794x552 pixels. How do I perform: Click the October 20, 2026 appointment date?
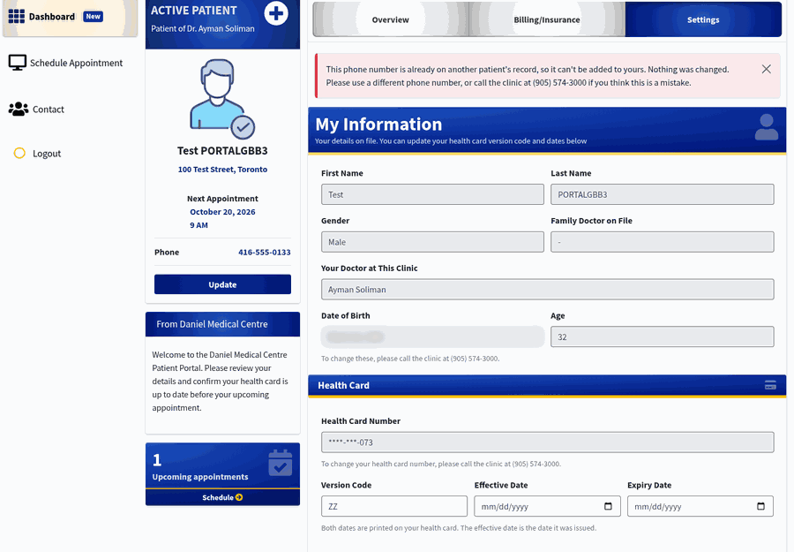pos(222,212)
